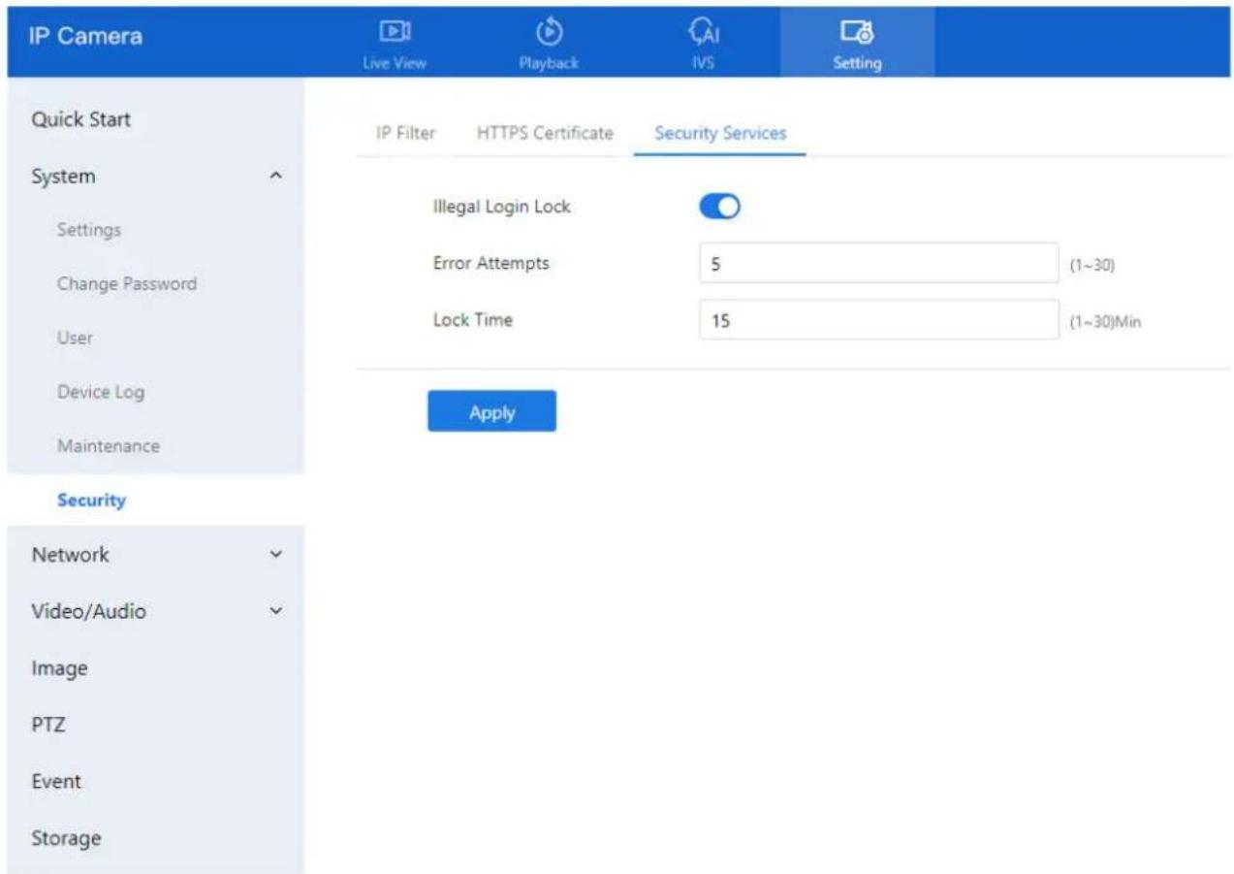
Task: Click the Error Attempts input field
Action: point(878,263)
